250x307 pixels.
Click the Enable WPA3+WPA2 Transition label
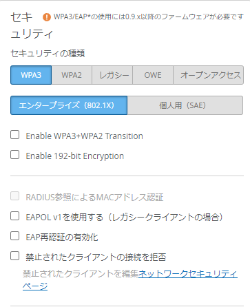click(x=85, y=136)
